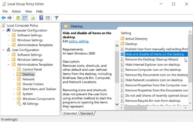
Task: Expand the Control Panel tree node
Action: click(x=14, y=69)
